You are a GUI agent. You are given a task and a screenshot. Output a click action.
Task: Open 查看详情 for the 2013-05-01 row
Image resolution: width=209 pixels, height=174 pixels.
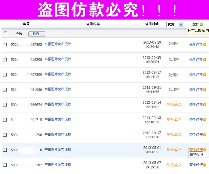pos(196,150)
